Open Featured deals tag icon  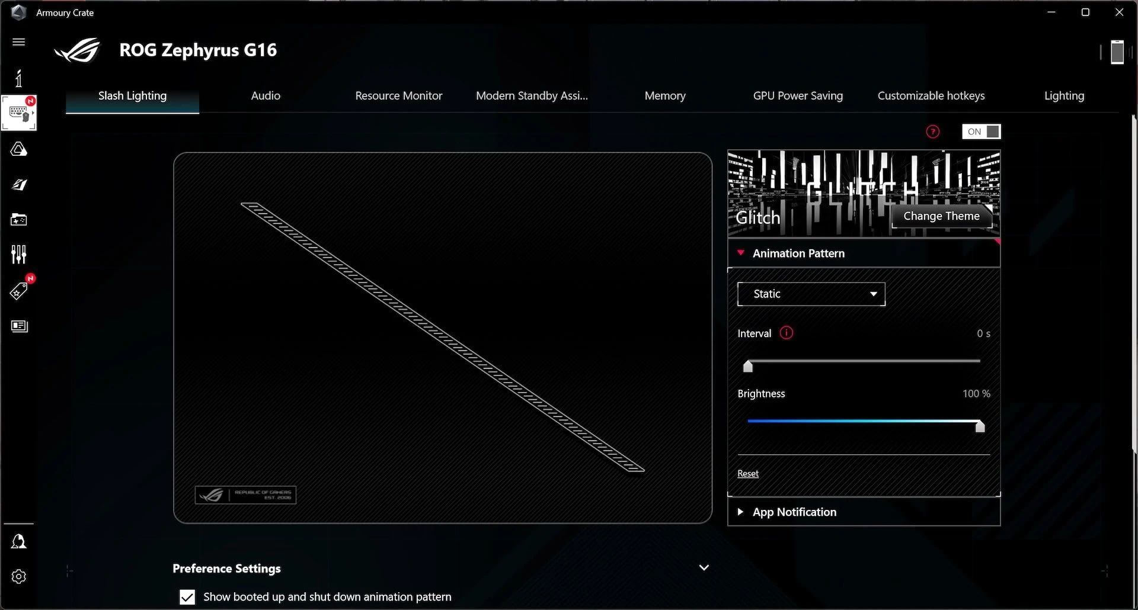(x=19, y=290)
